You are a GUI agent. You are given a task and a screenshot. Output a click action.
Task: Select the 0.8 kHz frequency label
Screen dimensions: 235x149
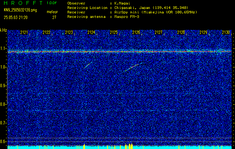pos(3,104)
